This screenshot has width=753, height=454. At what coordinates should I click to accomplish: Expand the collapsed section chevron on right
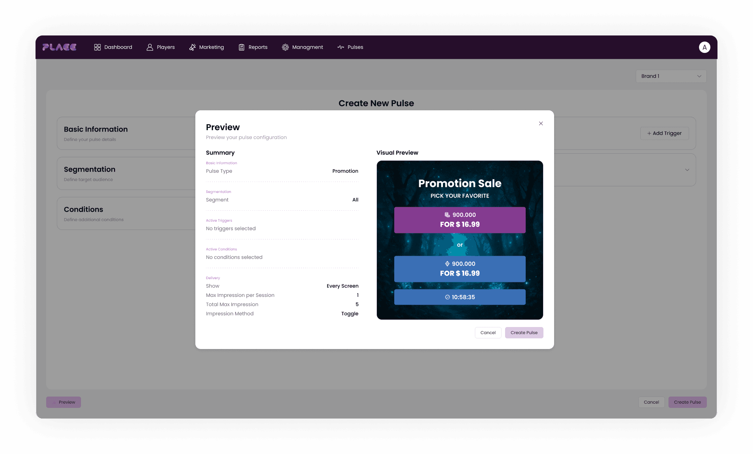tap(687, 170)
